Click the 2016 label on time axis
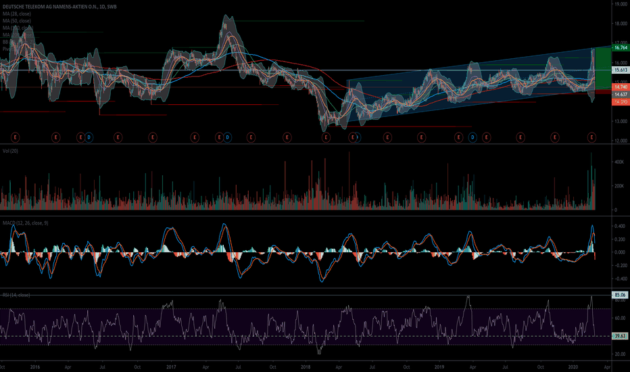The width and height of the screenshot is (630, 372). click(35, 367)
